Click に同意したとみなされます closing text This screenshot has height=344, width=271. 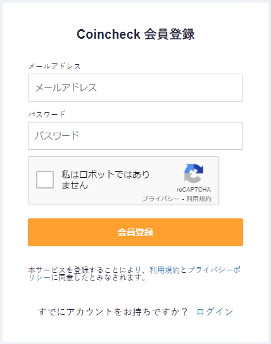pos(99,278)
